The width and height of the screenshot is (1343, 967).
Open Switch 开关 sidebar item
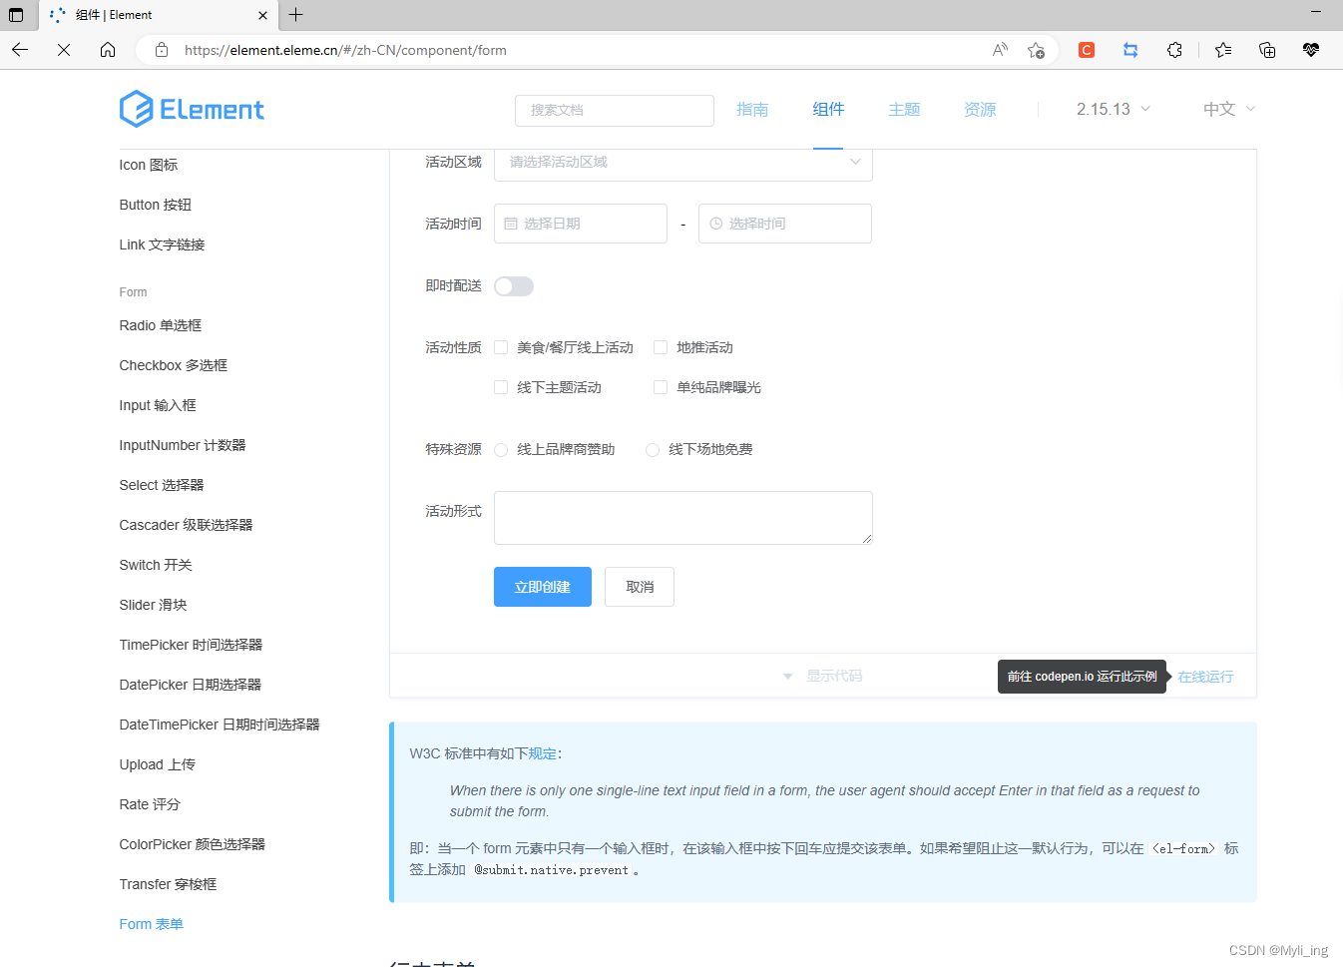click(156, 565)
